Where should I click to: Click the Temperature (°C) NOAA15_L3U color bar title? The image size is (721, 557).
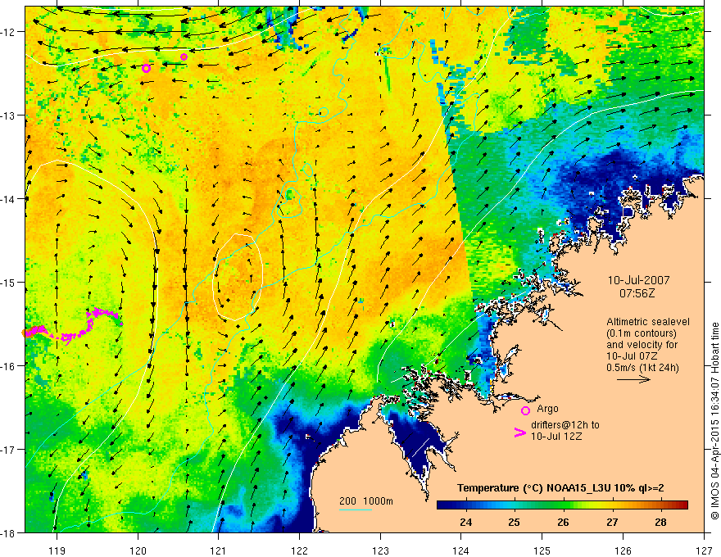click(560, 488)
